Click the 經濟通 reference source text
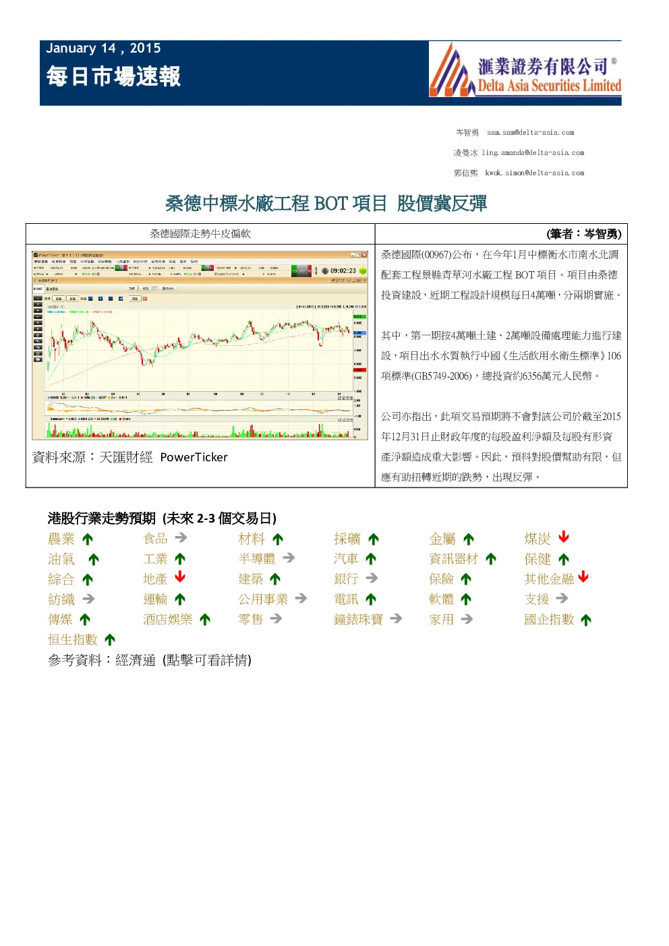 click(x=136, y=660)
